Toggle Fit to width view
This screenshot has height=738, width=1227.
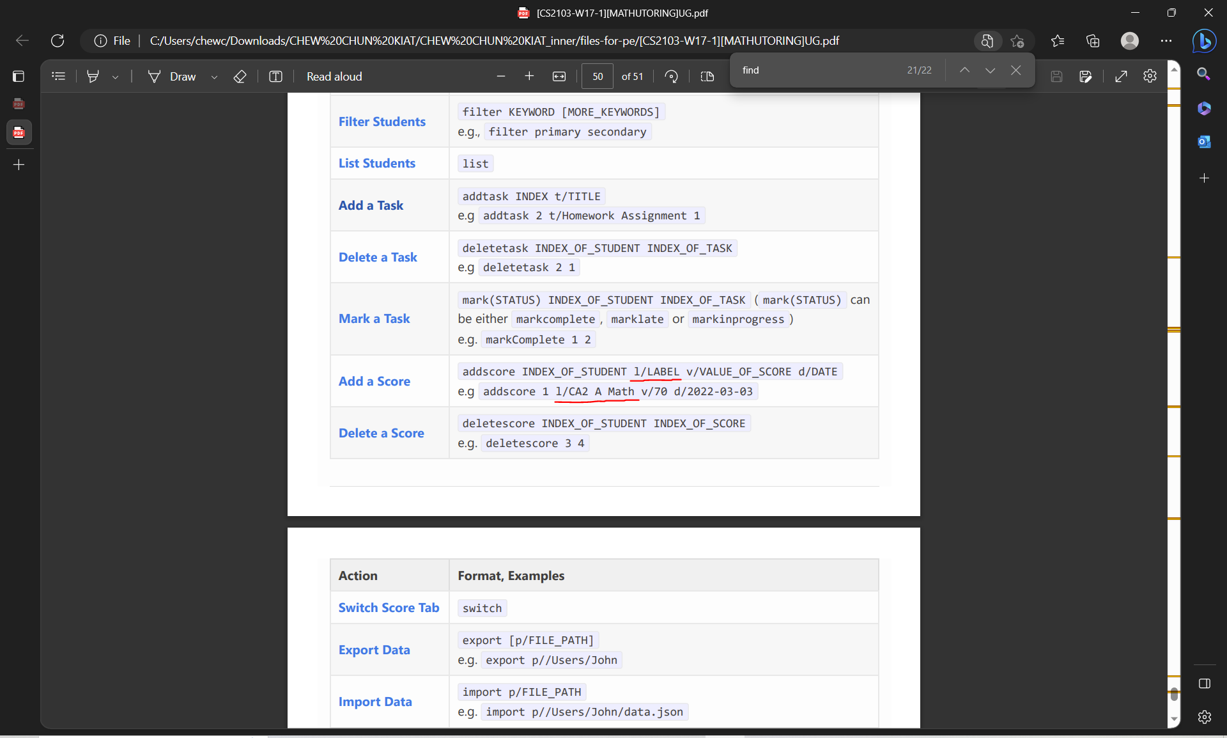point(559,76)
